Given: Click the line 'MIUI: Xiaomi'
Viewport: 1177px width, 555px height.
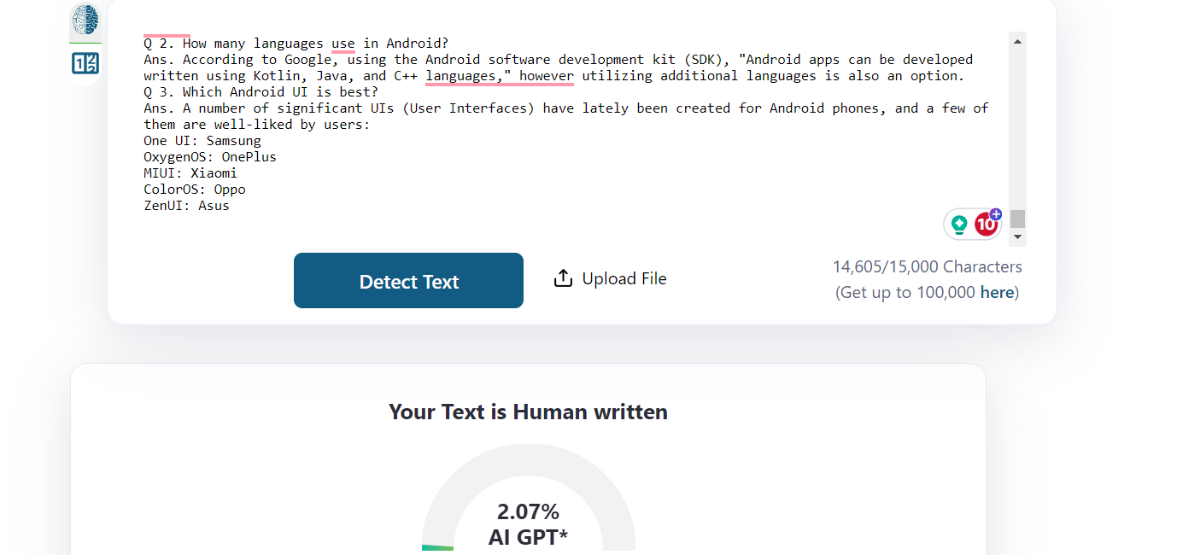Looking at the screenshot, I should [190, 173].
